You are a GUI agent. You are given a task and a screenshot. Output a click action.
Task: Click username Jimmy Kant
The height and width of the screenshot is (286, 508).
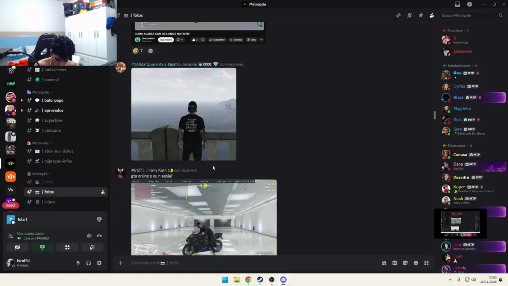pos(156,170)
